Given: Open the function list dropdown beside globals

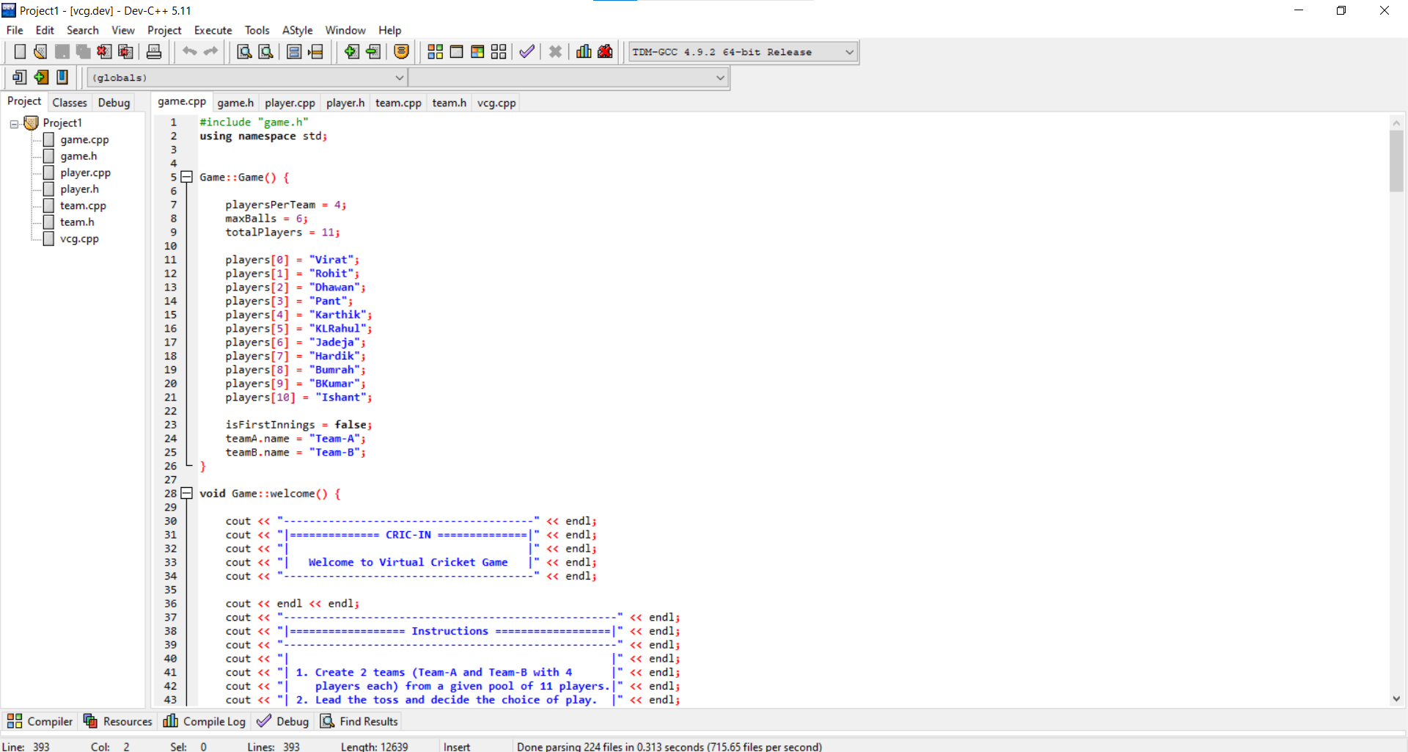Looking at the screenshot, I should coord(719,77).
